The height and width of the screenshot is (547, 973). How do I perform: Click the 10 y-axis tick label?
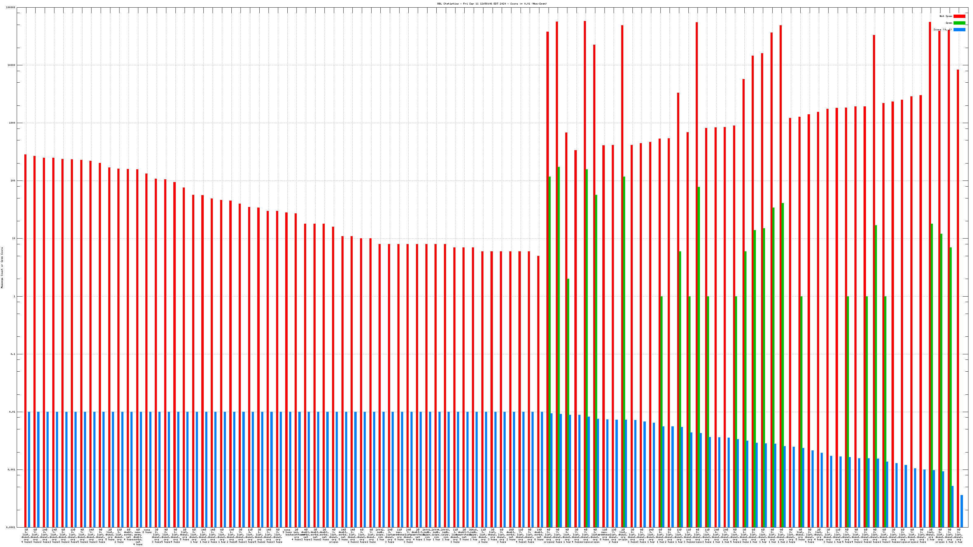(x=14, y=239)
